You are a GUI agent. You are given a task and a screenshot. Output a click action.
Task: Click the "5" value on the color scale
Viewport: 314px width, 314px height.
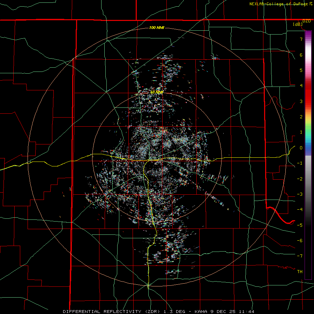[301, 70]
